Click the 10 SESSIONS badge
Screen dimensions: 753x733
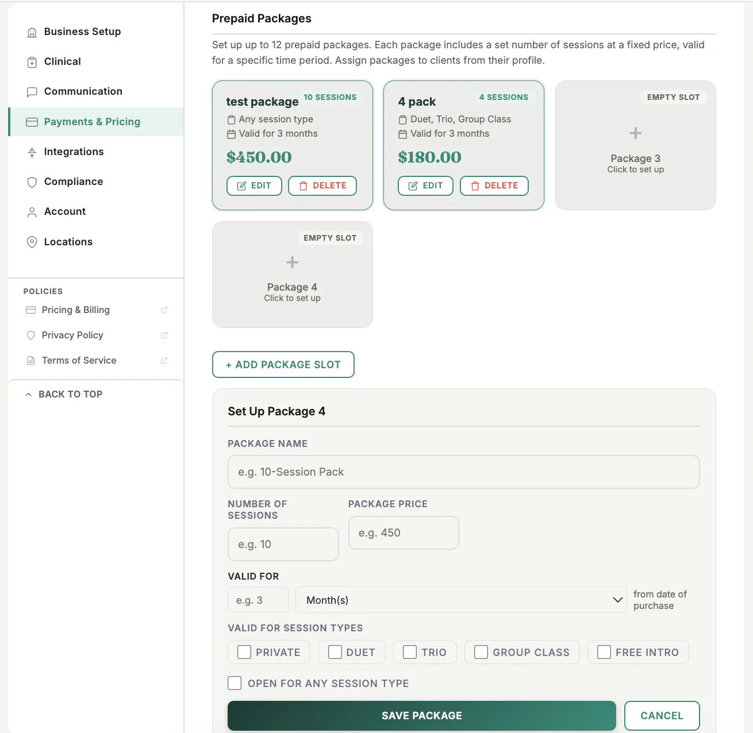click(x=331, y=97)
